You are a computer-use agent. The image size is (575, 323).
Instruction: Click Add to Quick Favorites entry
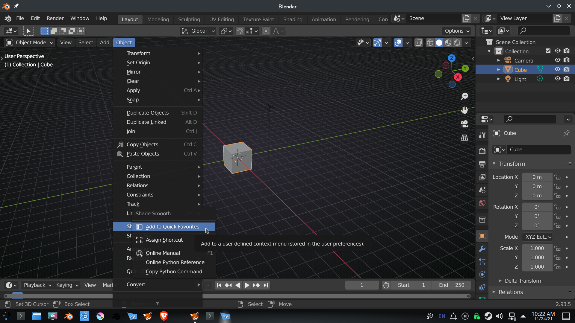click(x=172, y=227)
